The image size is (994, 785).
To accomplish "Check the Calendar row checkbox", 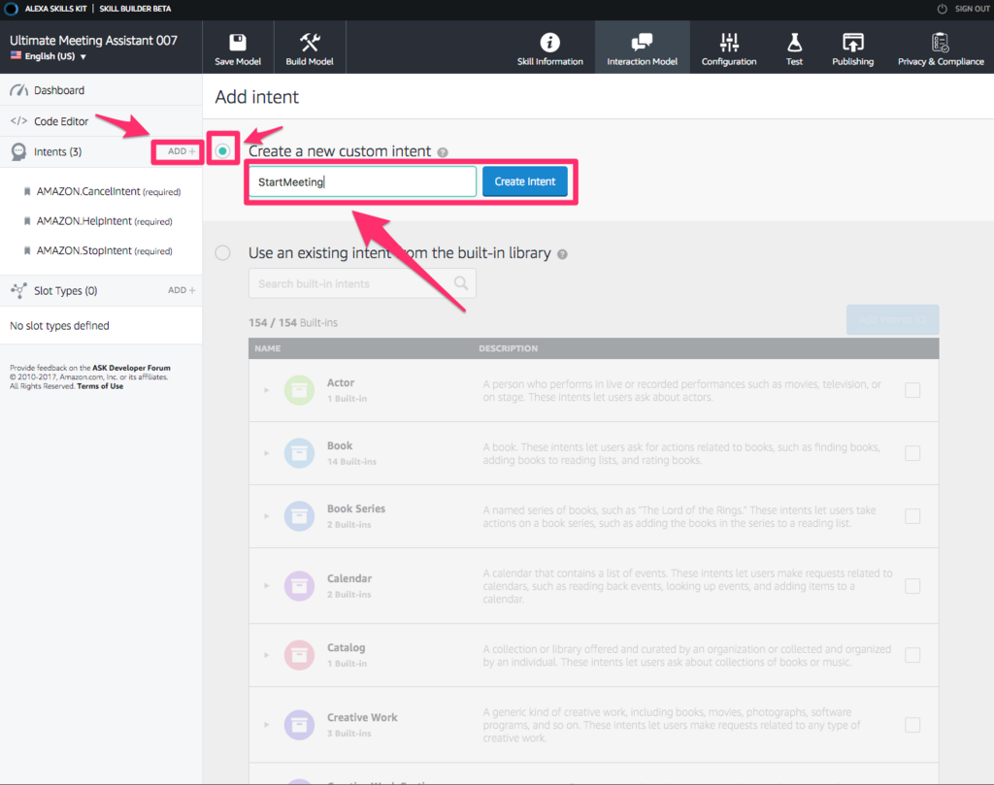I will [912, 585].
